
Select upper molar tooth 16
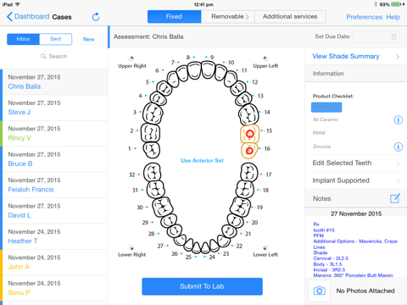point(249,150)
